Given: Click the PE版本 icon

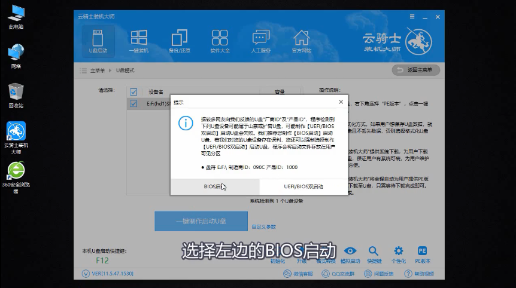Looking at the screenshot, I should 423,255.
